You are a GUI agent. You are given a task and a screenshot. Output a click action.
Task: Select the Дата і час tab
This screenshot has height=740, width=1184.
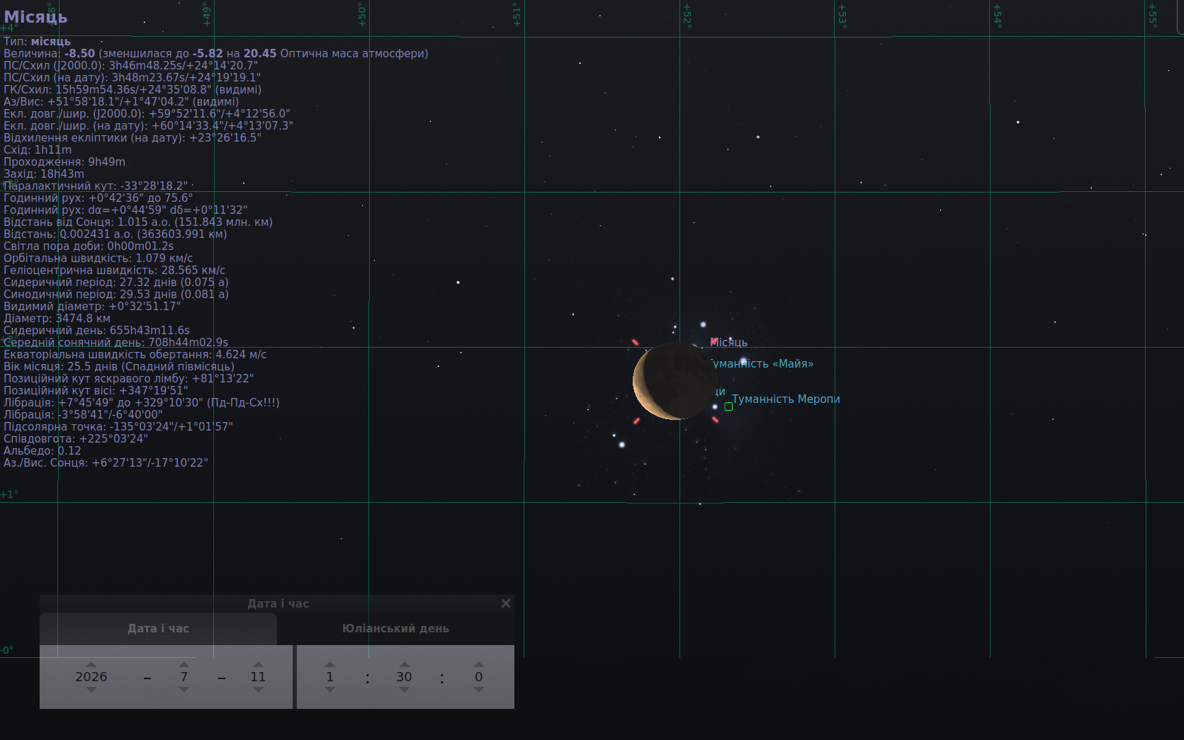[158, 628]
